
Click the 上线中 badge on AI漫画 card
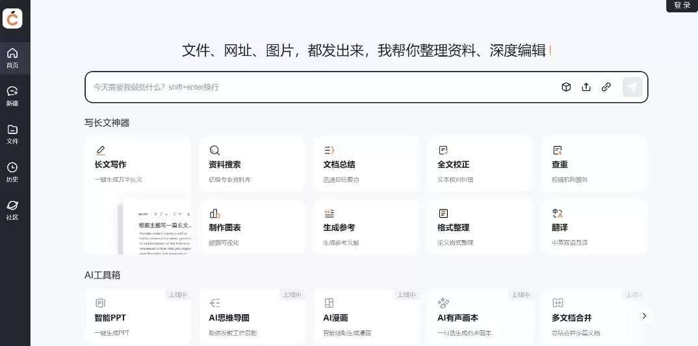pos(406,295)
